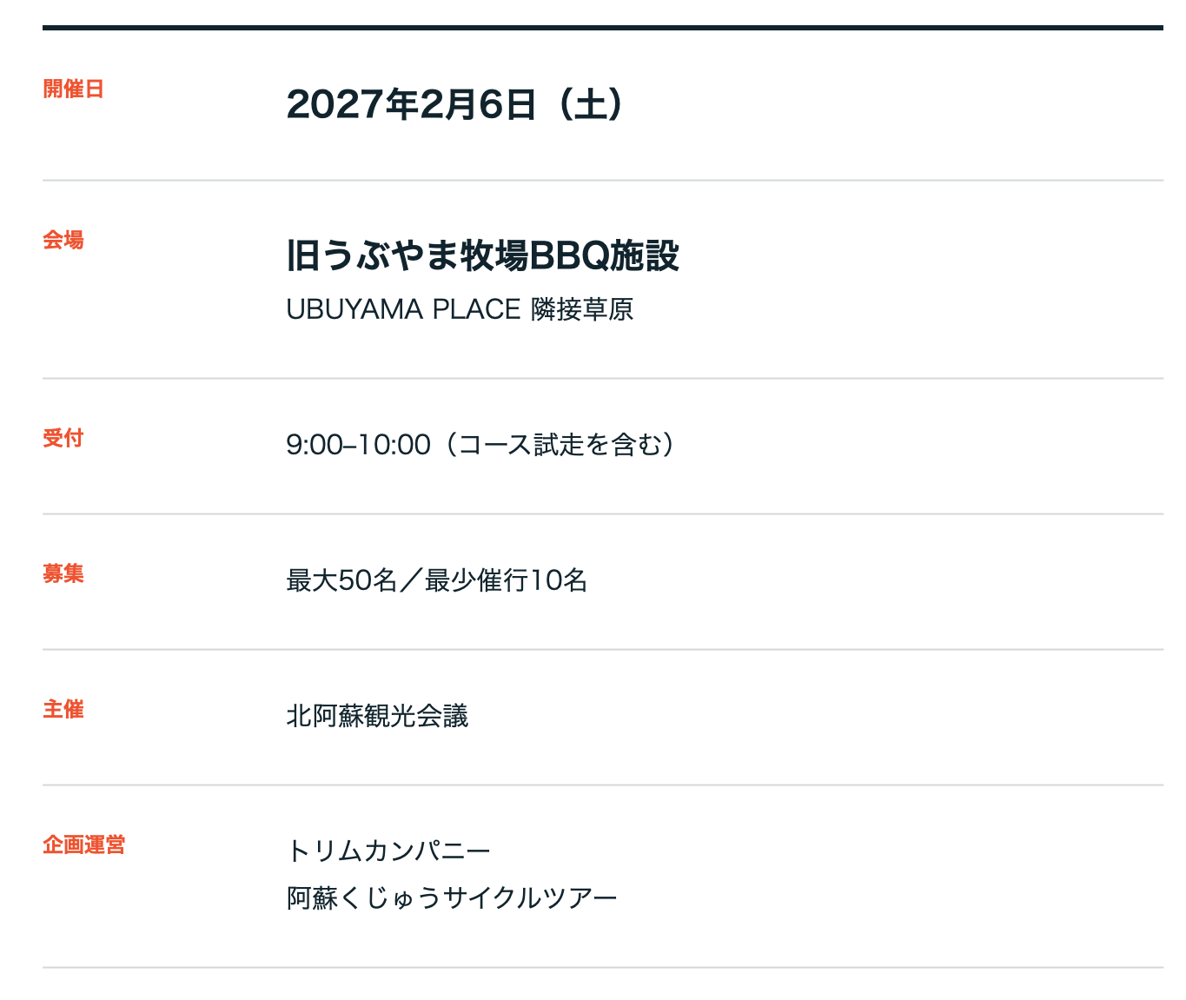Click the 最少催行10名 portion
Screen dimensions: 1186x1000
coord(507,580)
